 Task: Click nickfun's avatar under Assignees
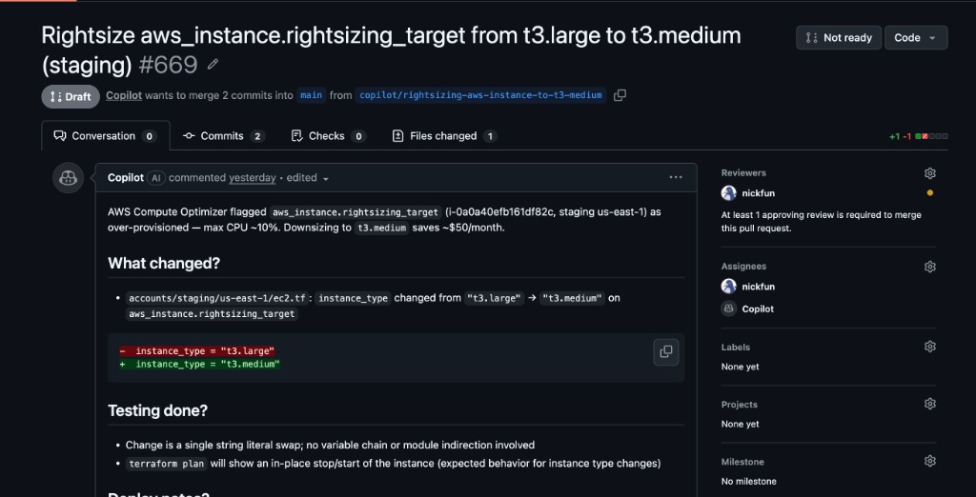click(x=729, y=287)
